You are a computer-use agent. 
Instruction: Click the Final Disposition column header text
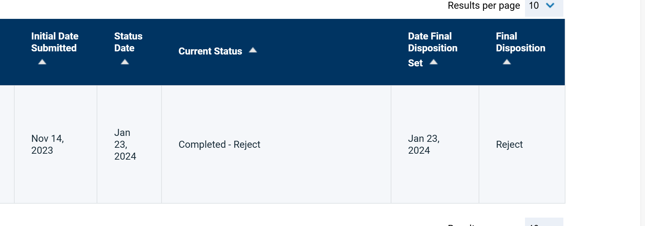(520, 42)
